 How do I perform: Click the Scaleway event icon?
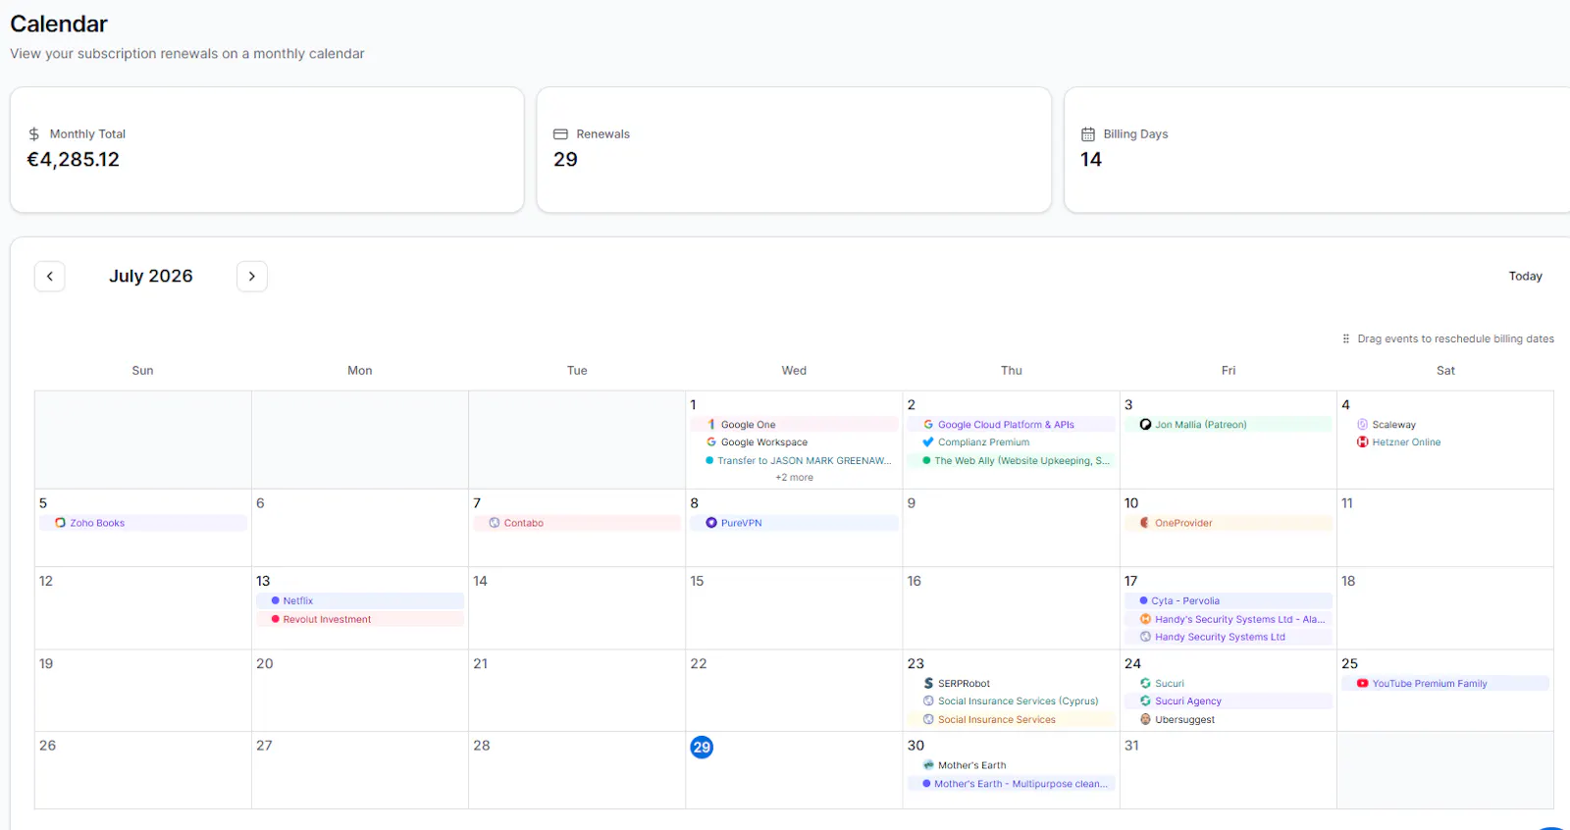pos(1362,425)
